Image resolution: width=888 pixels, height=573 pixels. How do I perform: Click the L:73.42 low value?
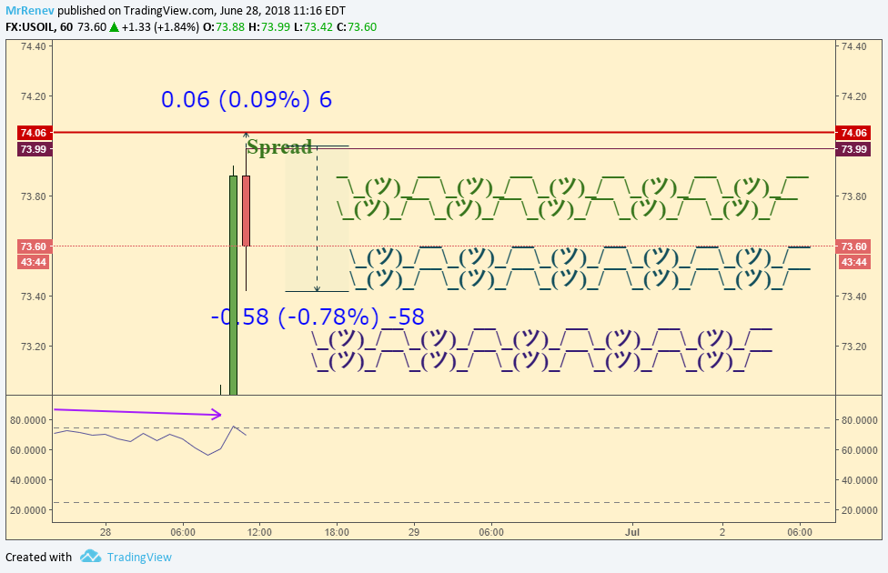click(x=313, y=26)
